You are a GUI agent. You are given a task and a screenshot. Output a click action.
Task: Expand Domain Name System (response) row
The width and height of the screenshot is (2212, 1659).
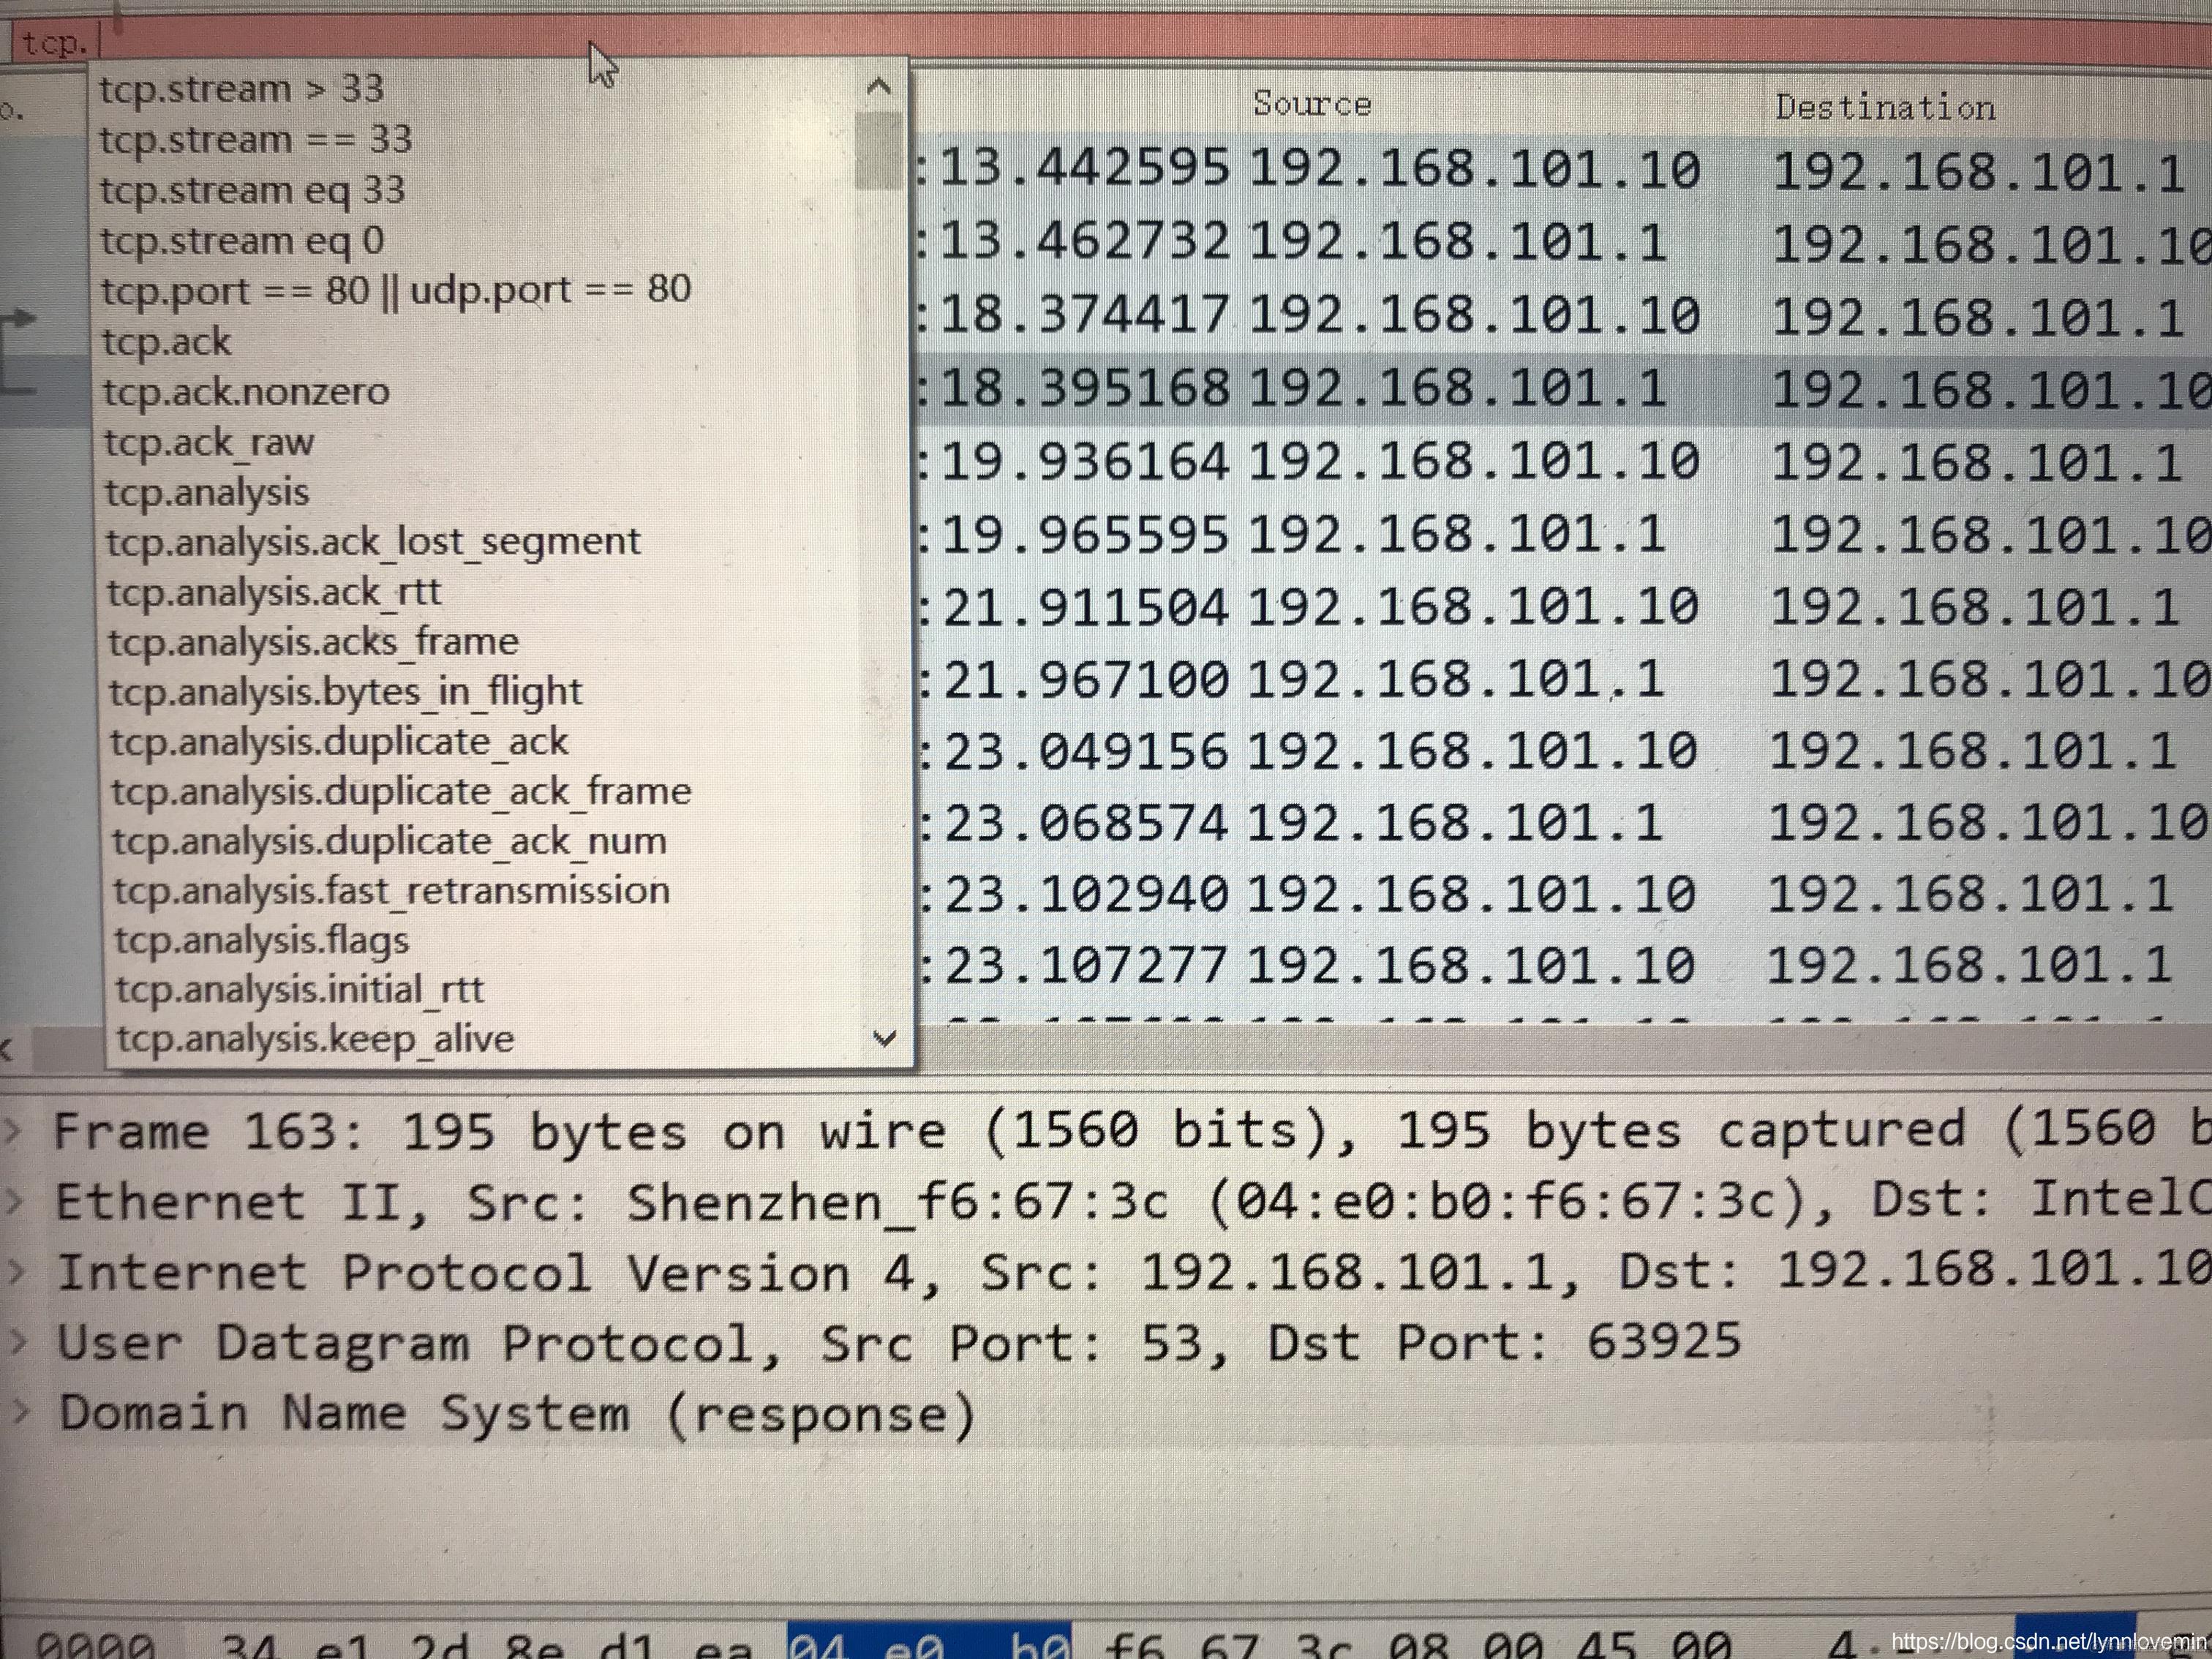(x=20, y=1412)
